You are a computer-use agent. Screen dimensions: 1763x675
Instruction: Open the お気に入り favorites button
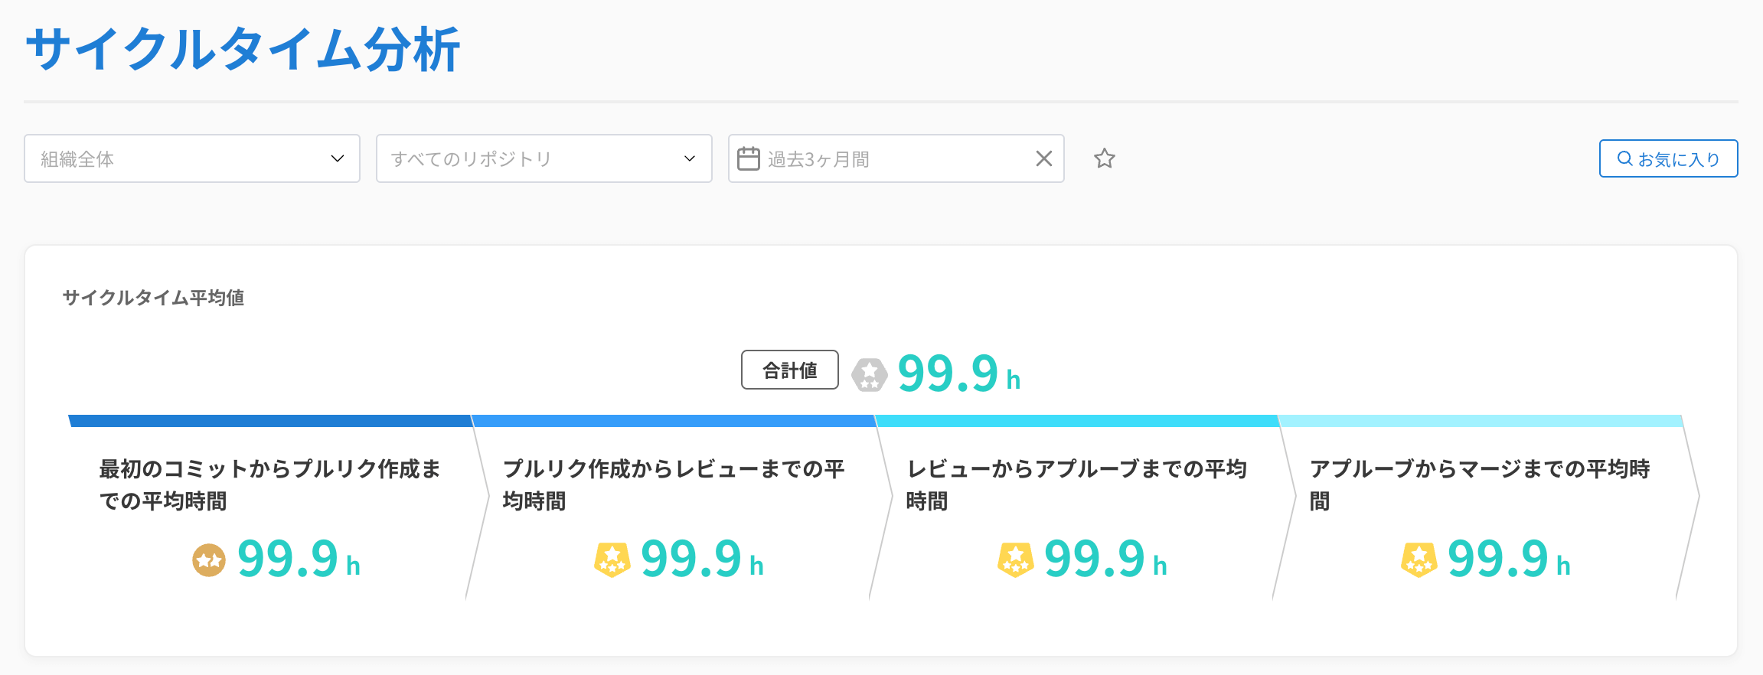click(x=1668, y=158)
